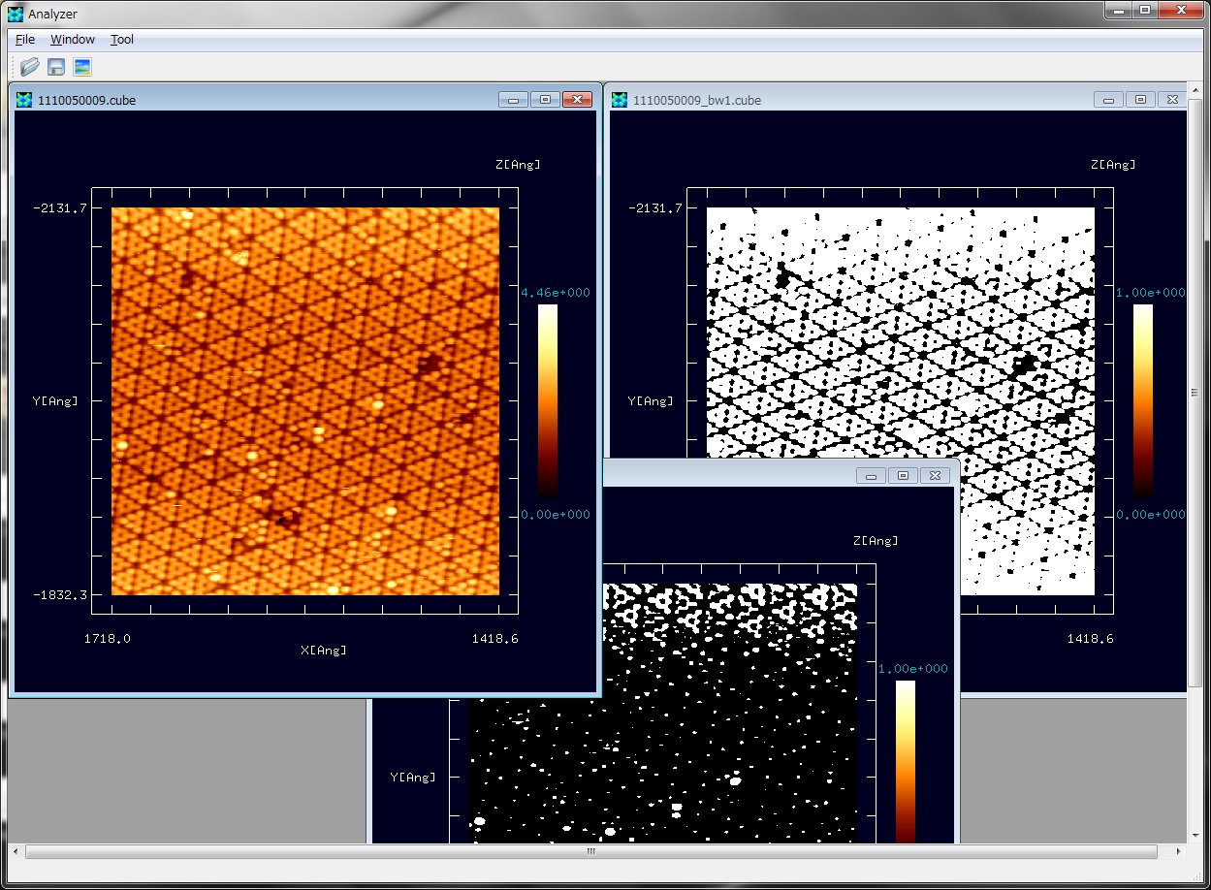Click the Open file folder toolbar icon

click(x=30, y=67)
